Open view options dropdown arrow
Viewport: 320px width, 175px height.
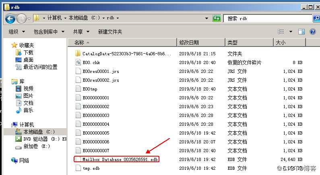(291, 32)
